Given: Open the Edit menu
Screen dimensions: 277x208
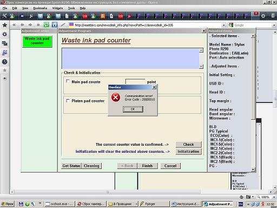Looking at the screenshot, I should coord(15,8).
